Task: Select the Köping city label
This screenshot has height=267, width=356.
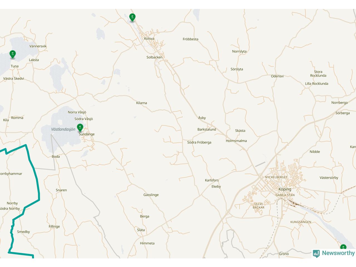Action: pyautogui.click(x=285, y=189)
